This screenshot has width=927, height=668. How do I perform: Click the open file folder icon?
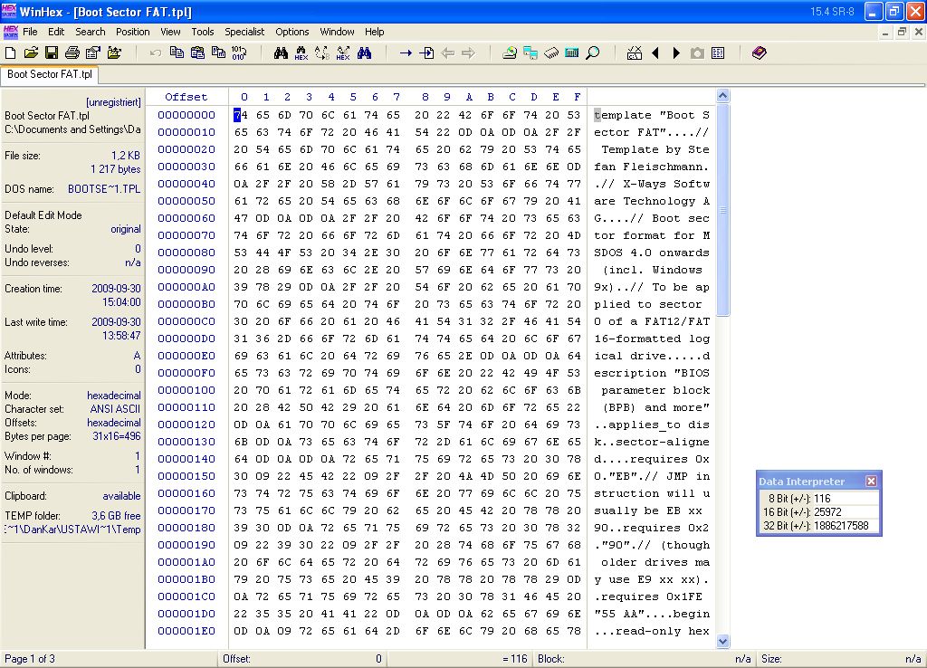pyautogui.click(x=31, y=53)
